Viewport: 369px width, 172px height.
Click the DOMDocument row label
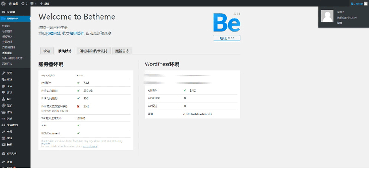(50, 133)
